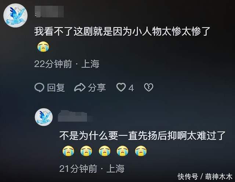Click the crying emoji in first comment
The image size is (235, 182).
[x=43, y=47]
